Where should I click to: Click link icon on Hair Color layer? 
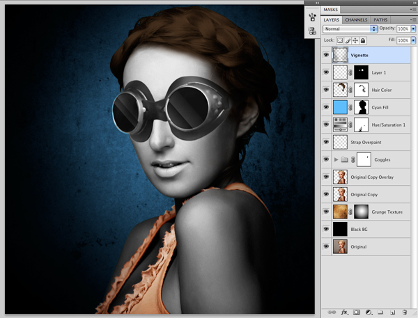pos(350,90)
